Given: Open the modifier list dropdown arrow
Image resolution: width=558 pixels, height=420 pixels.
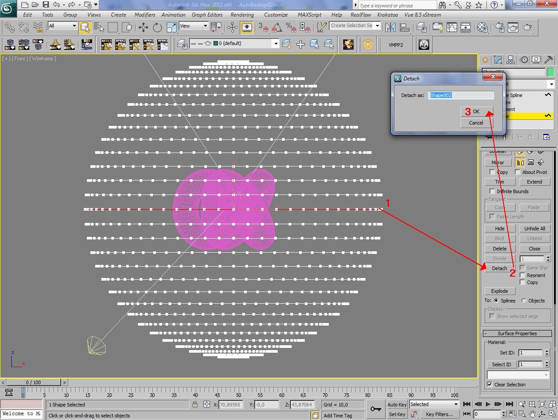Looking at the screenshot, I should coord(551,84).
